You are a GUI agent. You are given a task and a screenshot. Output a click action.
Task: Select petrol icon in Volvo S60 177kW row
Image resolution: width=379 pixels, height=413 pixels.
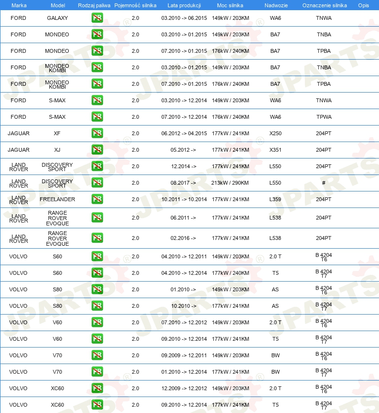(97, 273)
